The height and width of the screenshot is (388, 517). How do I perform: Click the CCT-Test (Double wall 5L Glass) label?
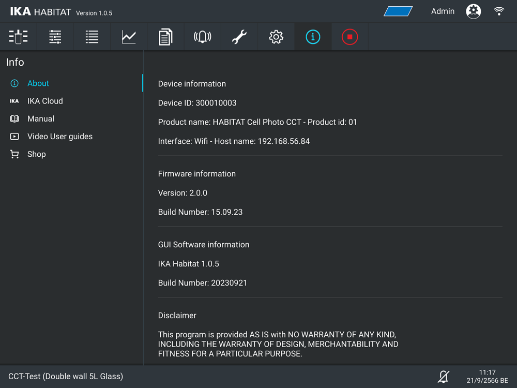[66, 377]
